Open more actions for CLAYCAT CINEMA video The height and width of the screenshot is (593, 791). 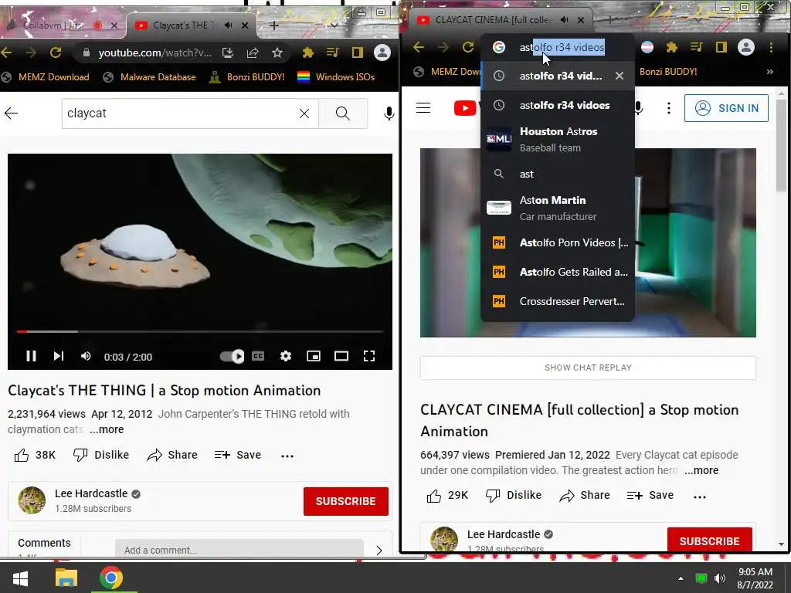point(700,496)
